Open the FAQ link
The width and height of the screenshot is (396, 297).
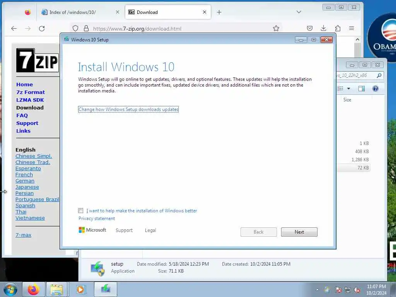point(22,115)
